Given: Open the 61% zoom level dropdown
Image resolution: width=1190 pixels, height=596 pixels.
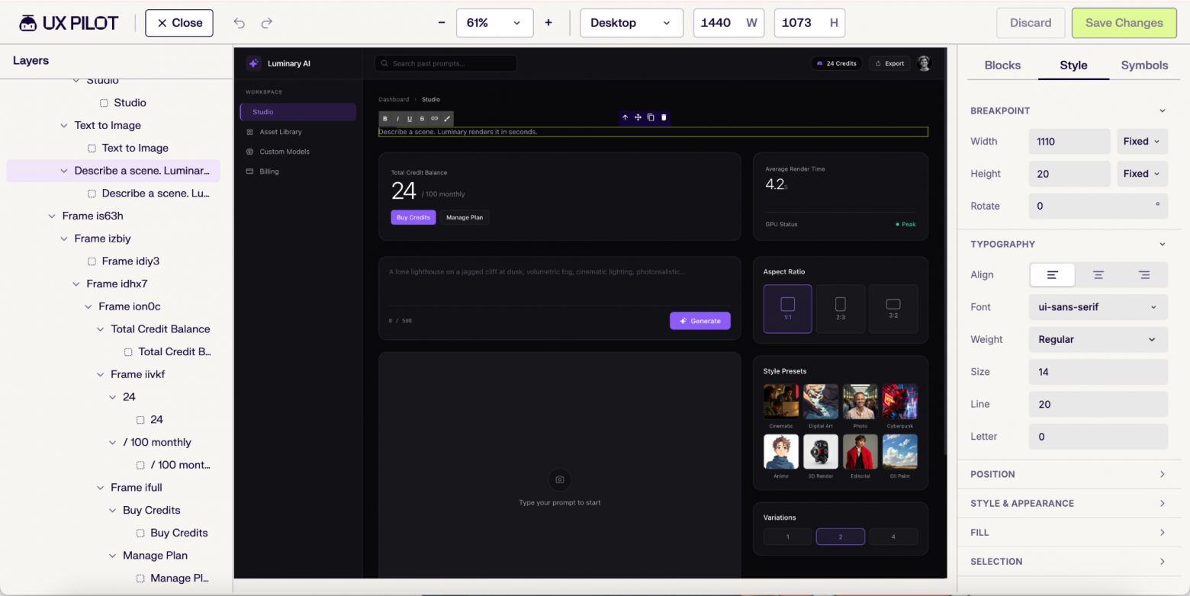Looking at the screenshot, I should pos(494,23).
